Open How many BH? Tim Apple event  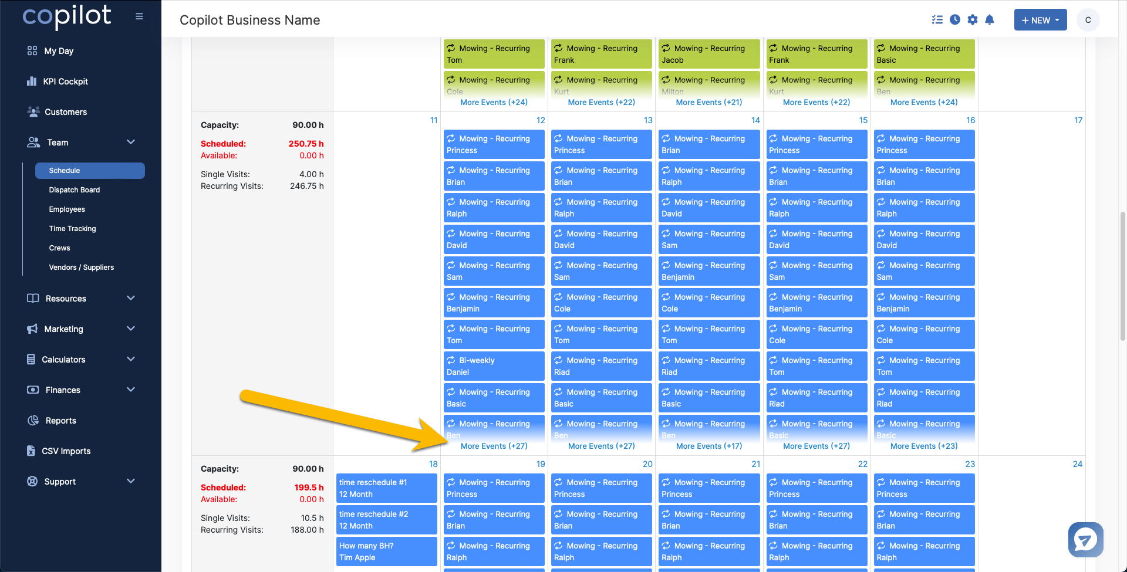point(386,551)
